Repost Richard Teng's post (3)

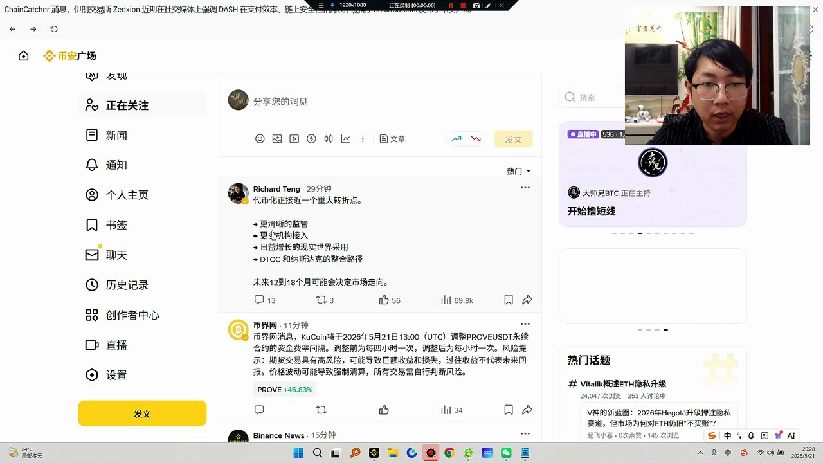[325, 300]
